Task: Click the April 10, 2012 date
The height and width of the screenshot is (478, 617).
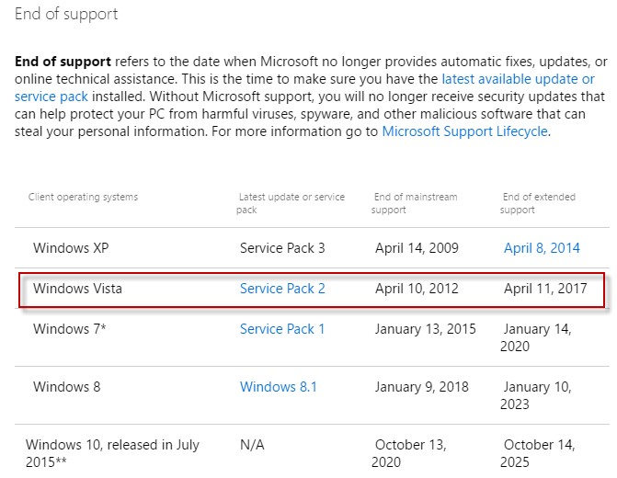Action: pos(417,289)
